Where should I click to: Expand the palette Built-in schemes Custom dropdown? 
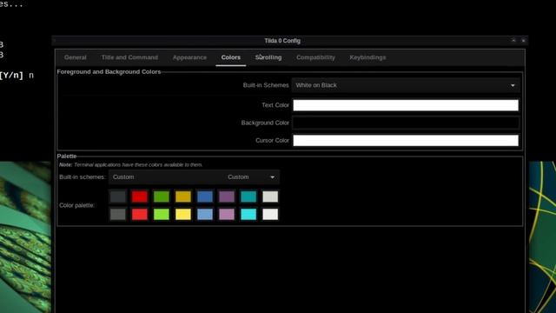(x=194, y=177)
